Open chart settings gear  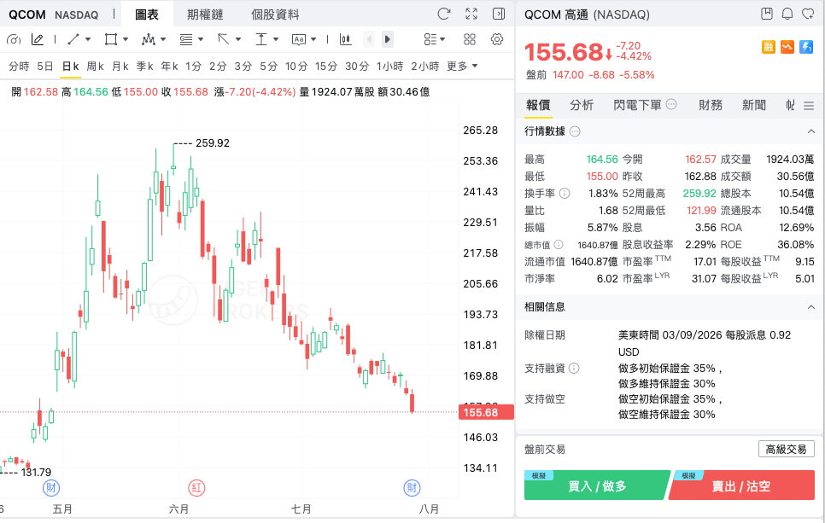point(497,39)
